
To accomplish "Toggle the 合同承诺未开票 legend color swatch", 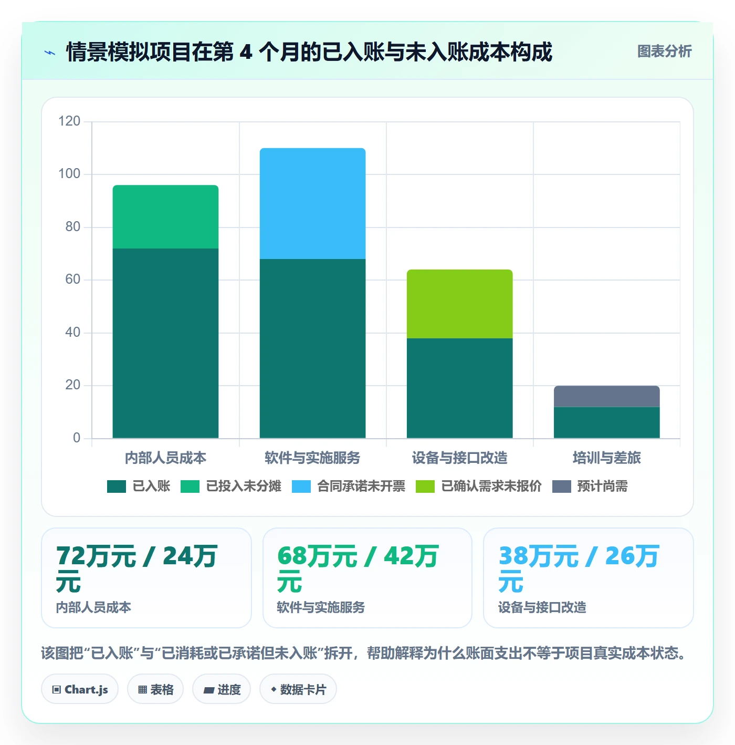I will pyautogui.click(x=301, y=487).
